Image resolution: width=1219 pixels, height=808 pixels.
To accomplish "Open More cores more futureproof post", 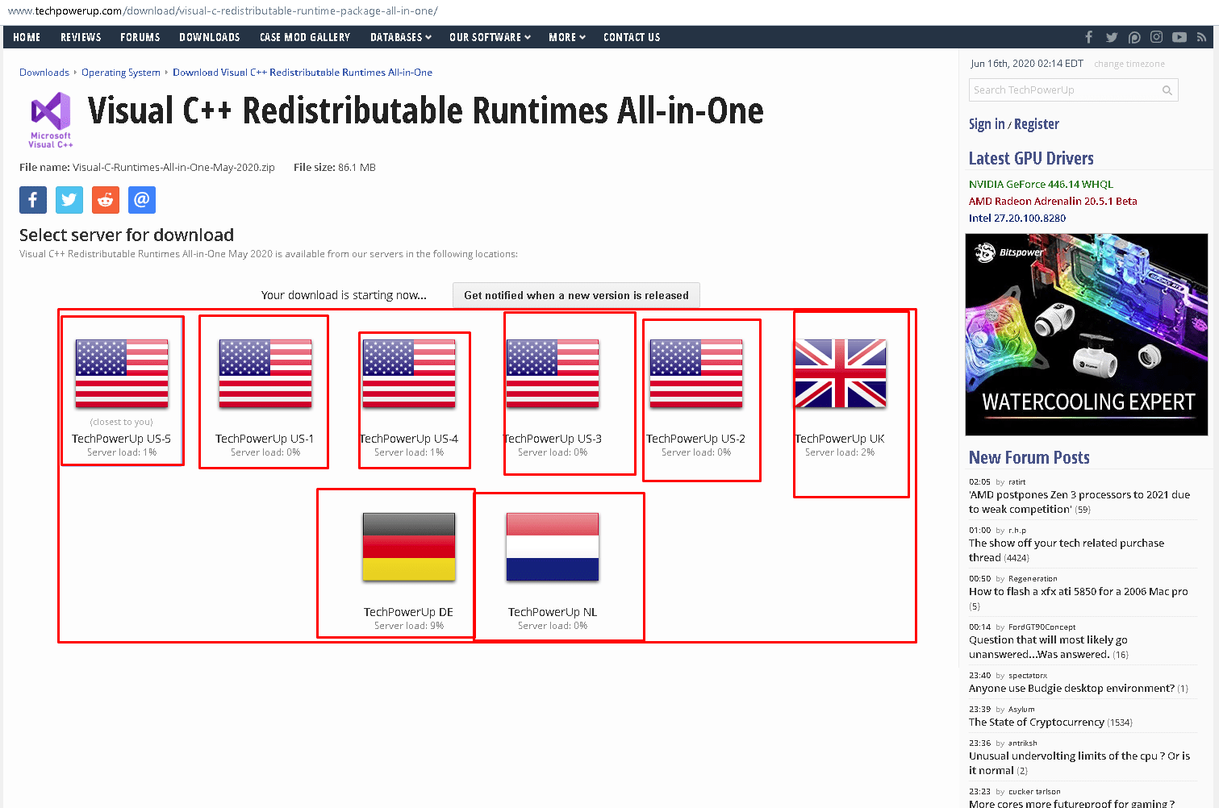I will click(x=1071, y=803).
